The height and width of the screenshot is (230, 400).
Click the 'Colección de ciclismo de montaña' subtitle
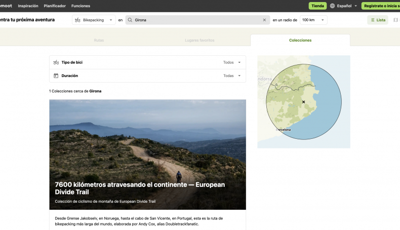pyautogui.click(x=105, y=202)
